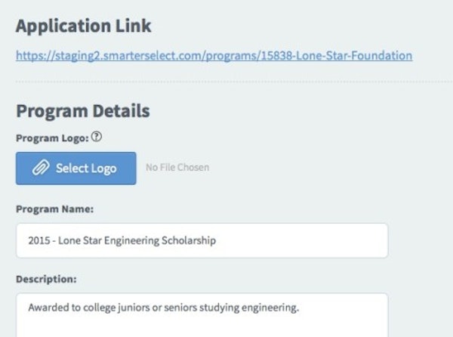Screen dimensions: 453x337
Task: Click the paperclip icon on Select Logo
Action: [x=40, y=168]
